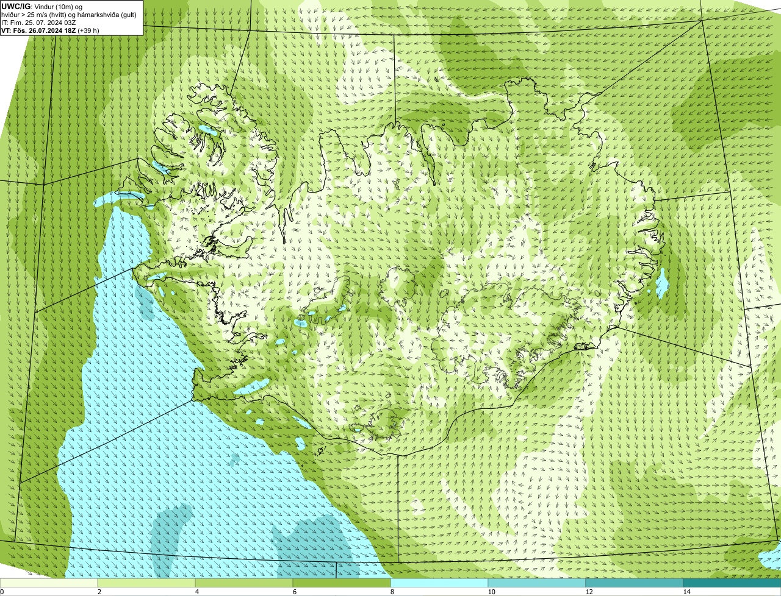Select the colorbar segment above 14 m/s
Viewport: 781px width, 596px height.
pyautogui.click(x=732, y=583)
